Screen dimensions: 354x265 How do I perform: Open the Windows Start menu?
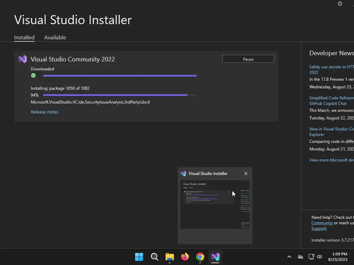click(139, 257)
